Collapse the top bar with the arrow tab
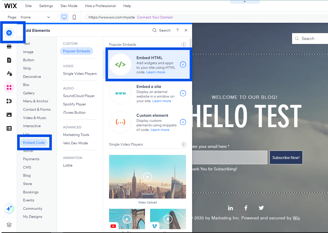 [244, 2]
